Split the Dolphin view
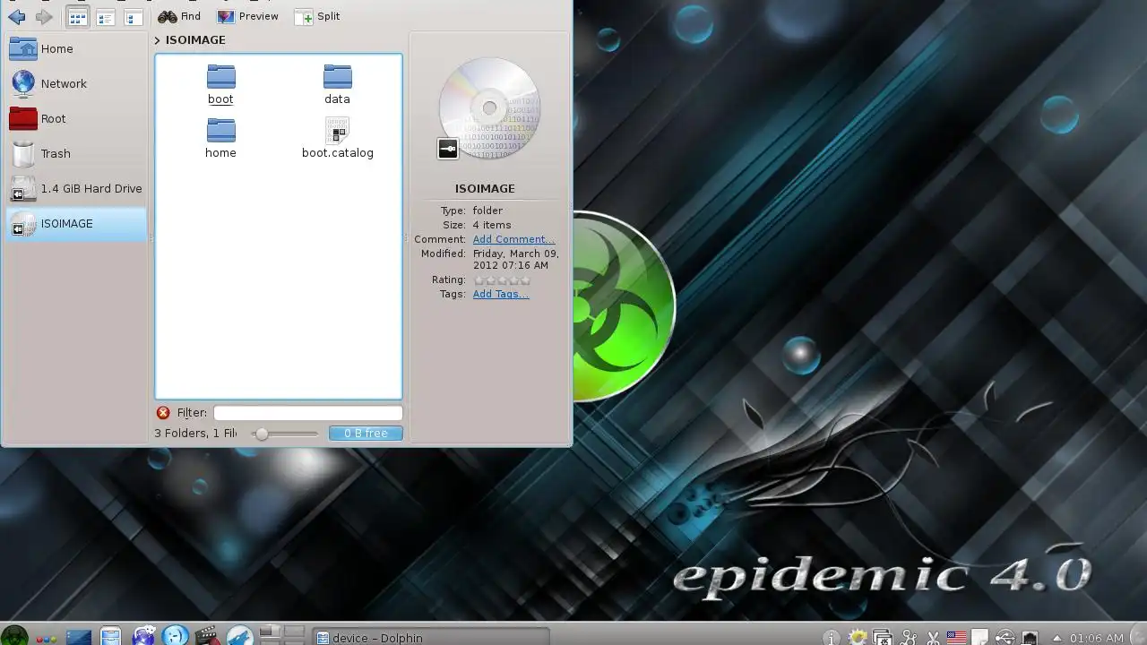 coord(317,16)
